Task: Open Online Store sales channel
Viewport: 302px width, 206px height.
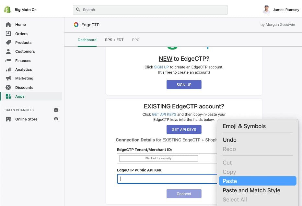Action: tap(26, 119)
